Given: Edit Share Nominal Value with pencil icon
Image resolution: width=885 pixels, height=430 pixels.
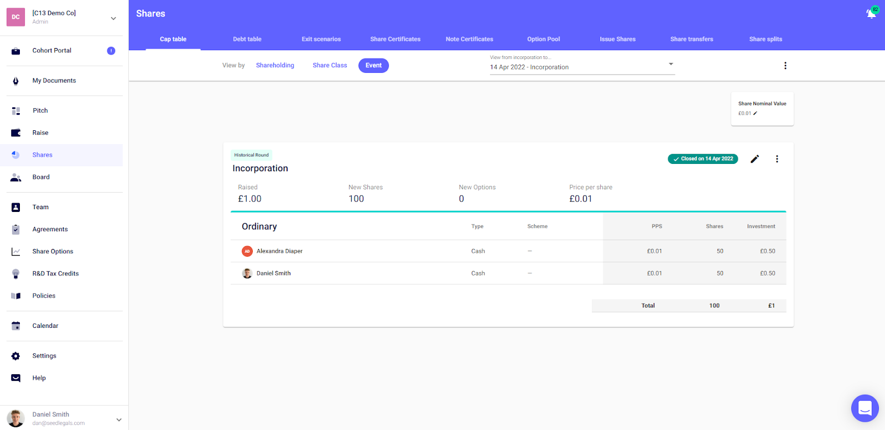Looking at the screenshot, I should 755,113.
